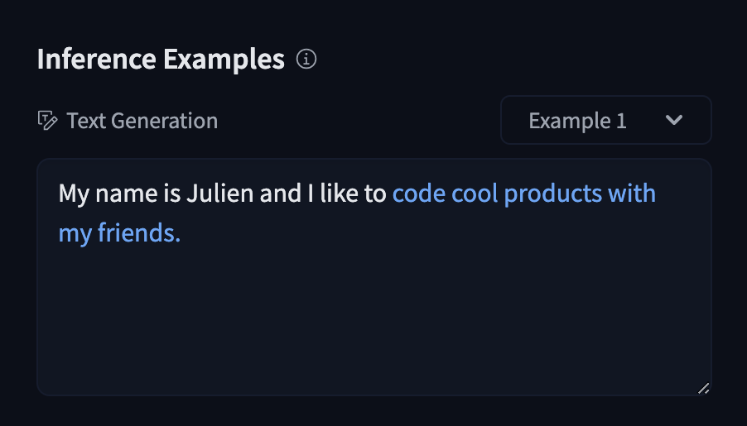Select the Text Generation label
This screenshot has width=747, height=426.
[142, 121]
